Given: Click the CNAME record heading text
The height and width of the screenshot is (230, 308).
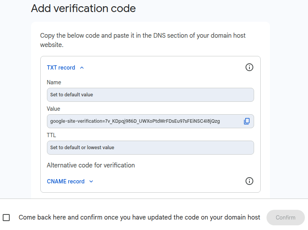Looking at the screenshot, I should (x=66, y=181).
